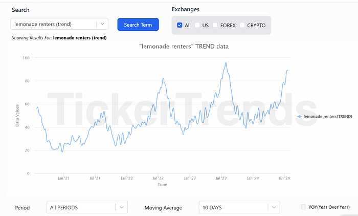
Task: Click the Exchanges heading
Action: click(185, 9)
